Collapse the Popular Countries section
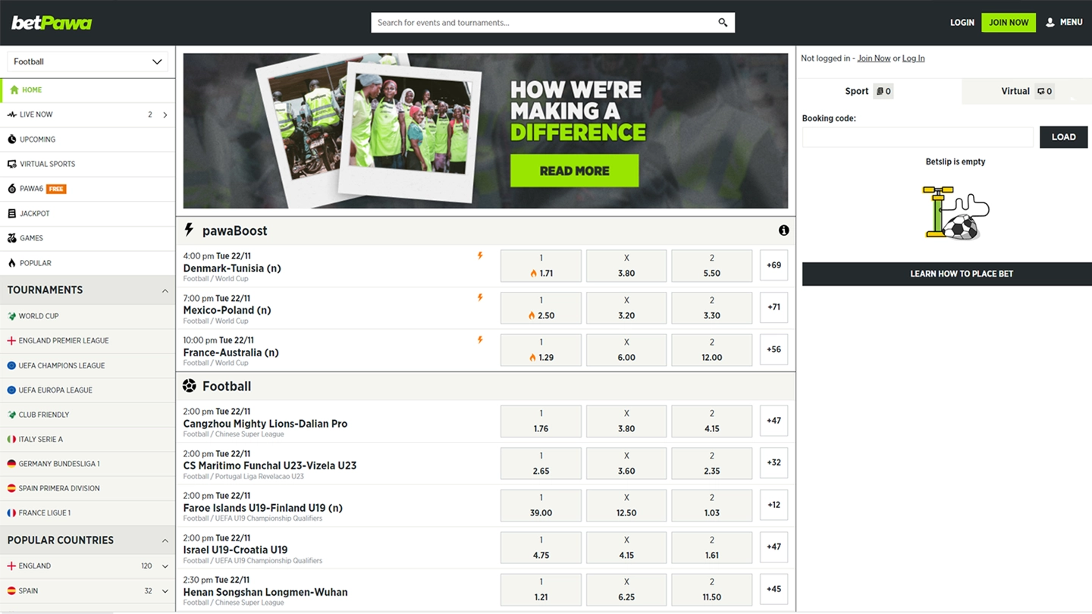 165,540
